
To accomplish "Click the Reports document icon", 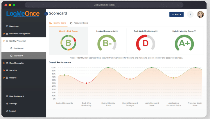I will [7, 78].
